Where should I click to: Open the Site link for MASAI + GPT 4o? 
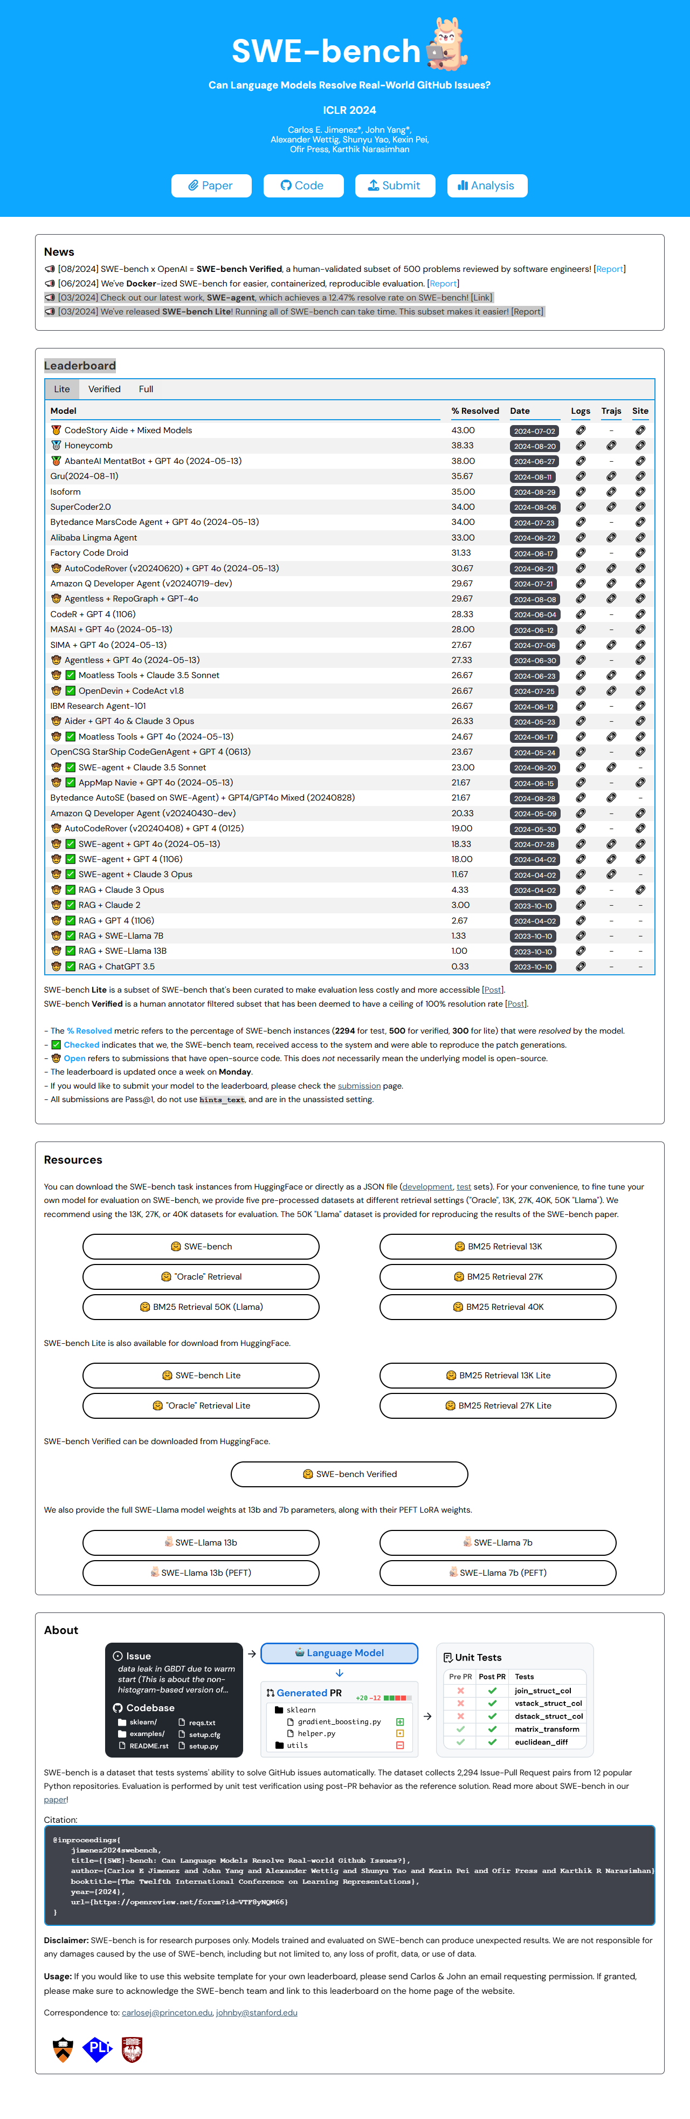tap(640, 630)
